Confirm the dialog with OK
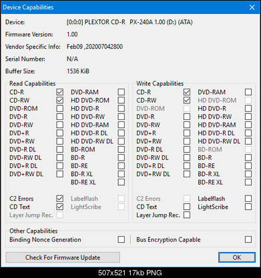The image size is (261, 278). (x=237, y=257)
